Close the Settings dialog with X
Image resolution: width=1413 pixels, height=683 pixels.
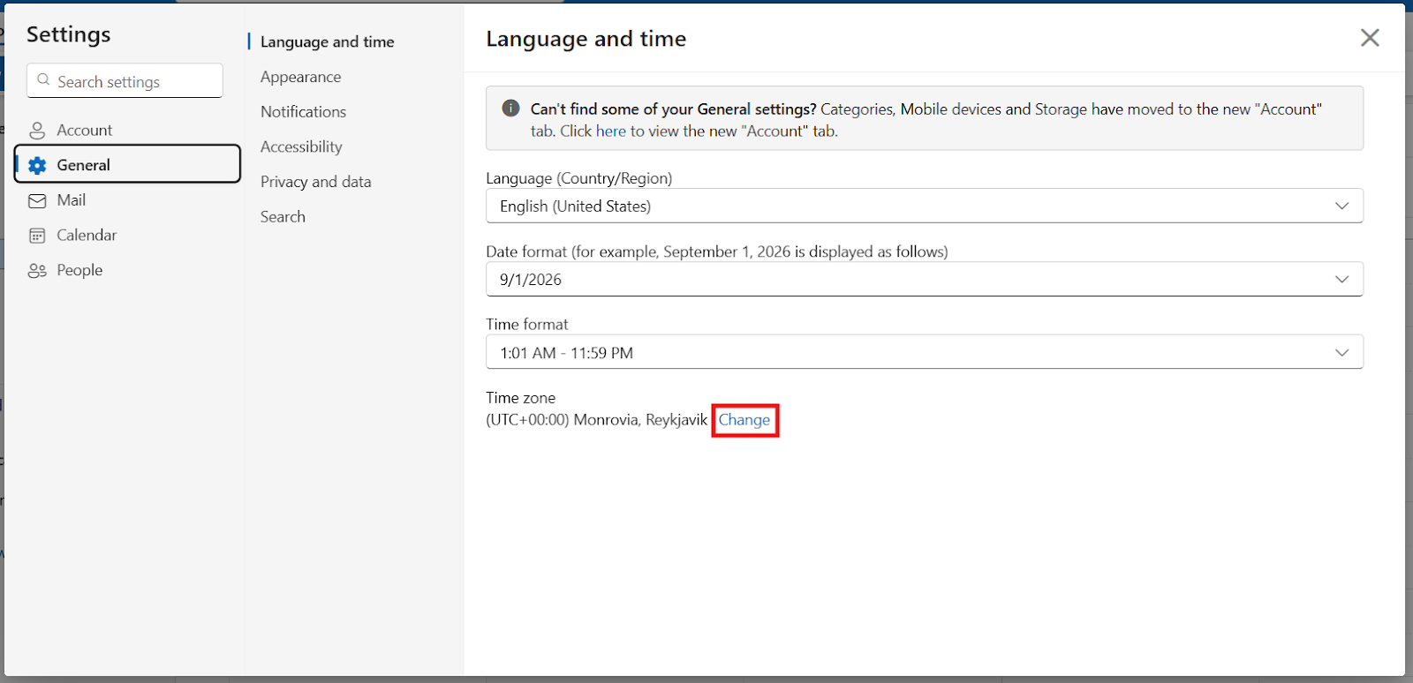1369,38
